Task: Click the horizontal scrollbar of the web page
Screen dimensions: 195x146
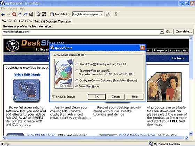Action: [95, 138]
